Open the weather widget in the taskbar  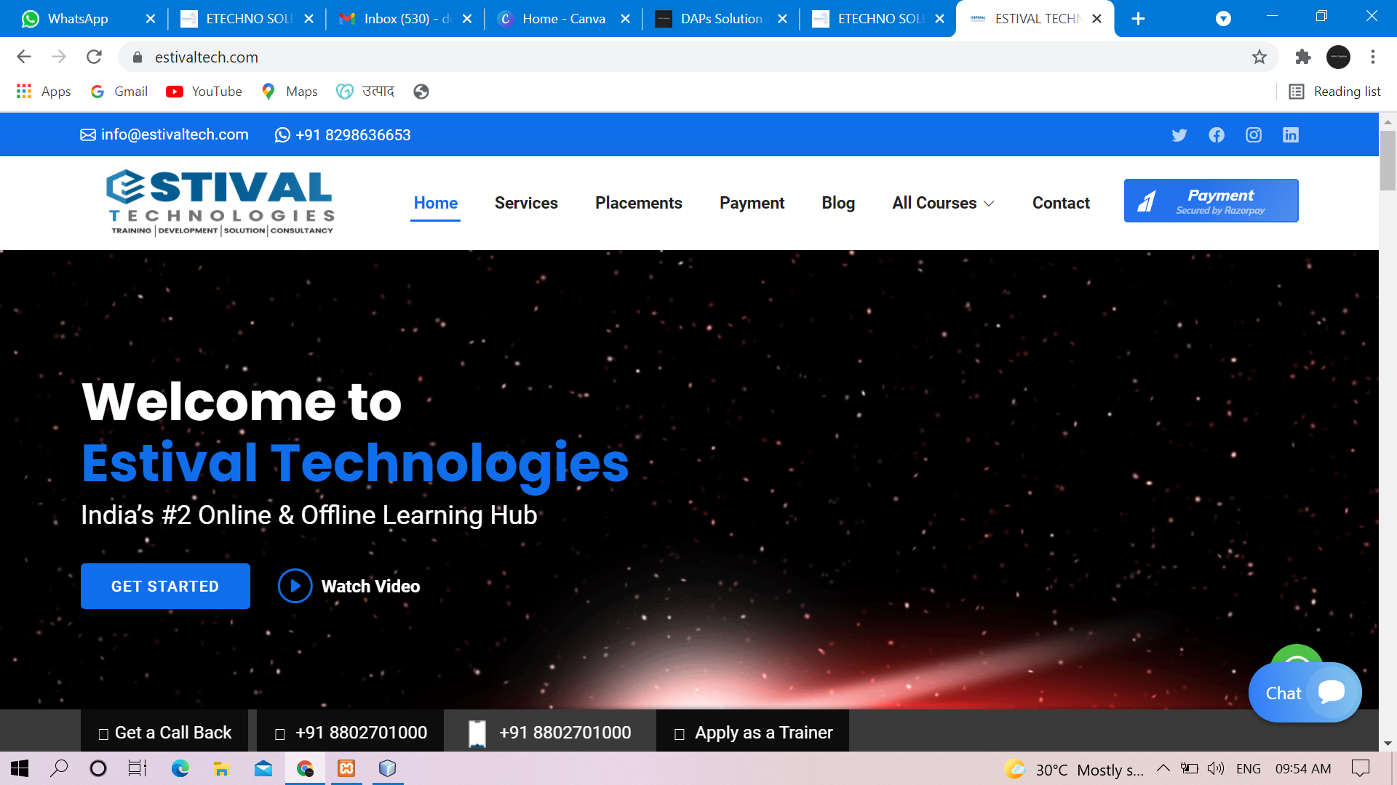[x=1074, y=769]
